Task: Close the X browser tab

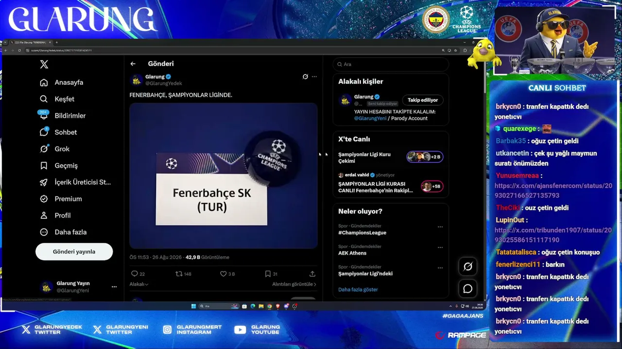Action: click(49, 43)
